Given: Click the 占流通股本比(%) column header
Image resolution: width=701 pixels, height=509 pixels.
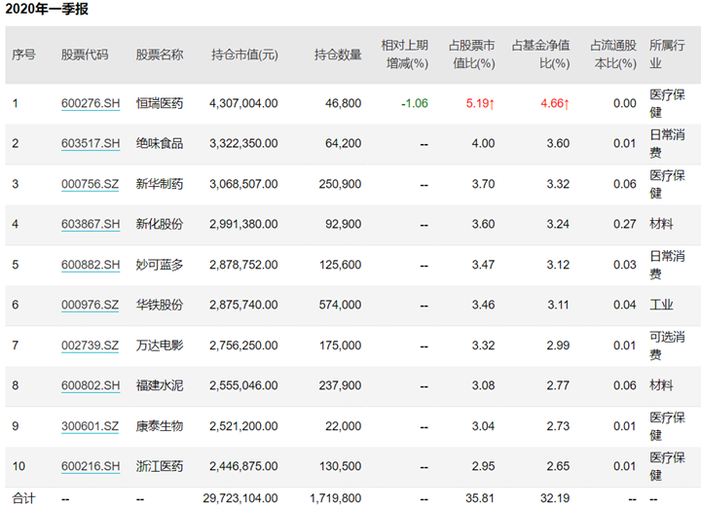Looking at the screenshot, I should (x=613, y=55).
